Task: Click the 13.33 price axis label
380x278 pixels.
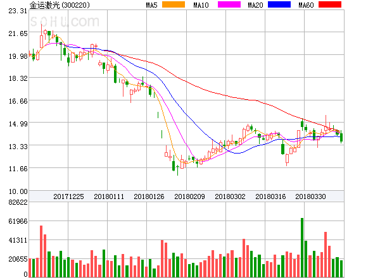Action: (x=18, y=147)
